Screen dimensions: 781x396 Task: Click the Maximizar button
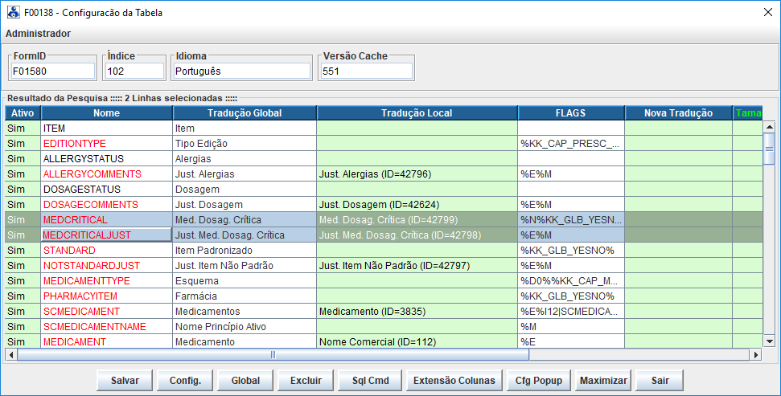(x=602, y=381)
